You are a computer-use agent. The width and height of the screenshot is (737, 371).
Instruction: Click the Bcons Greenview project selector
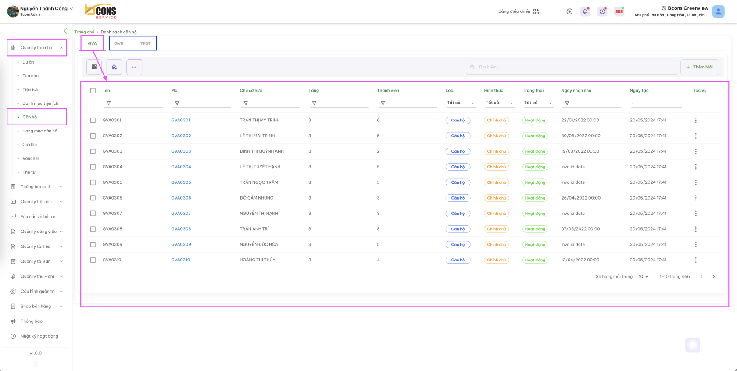coord(685,8)
